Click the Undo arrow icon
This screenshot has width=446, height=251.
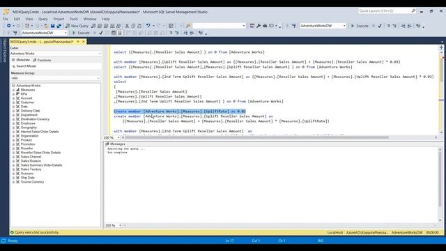click(x=148, y=26)
